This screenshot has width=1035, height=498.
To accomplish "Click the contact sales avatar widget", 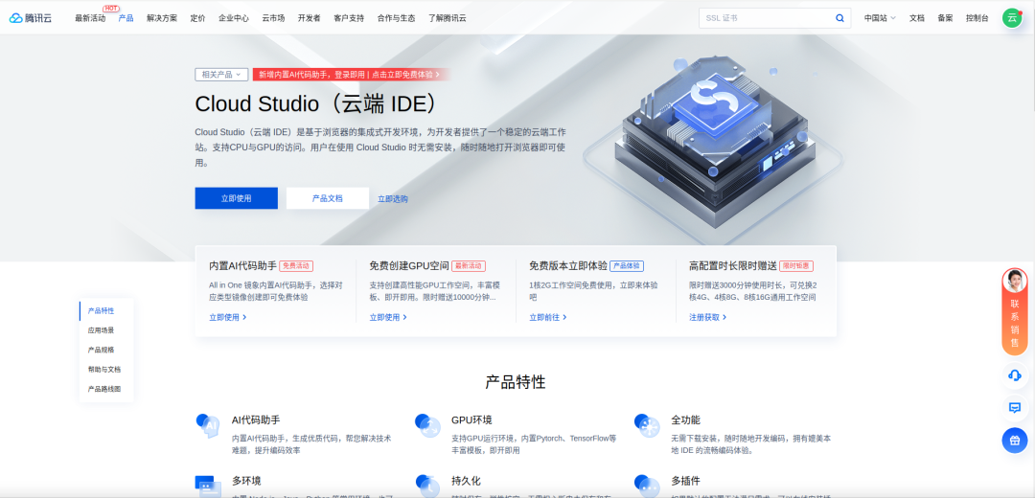I will 1015,312.
